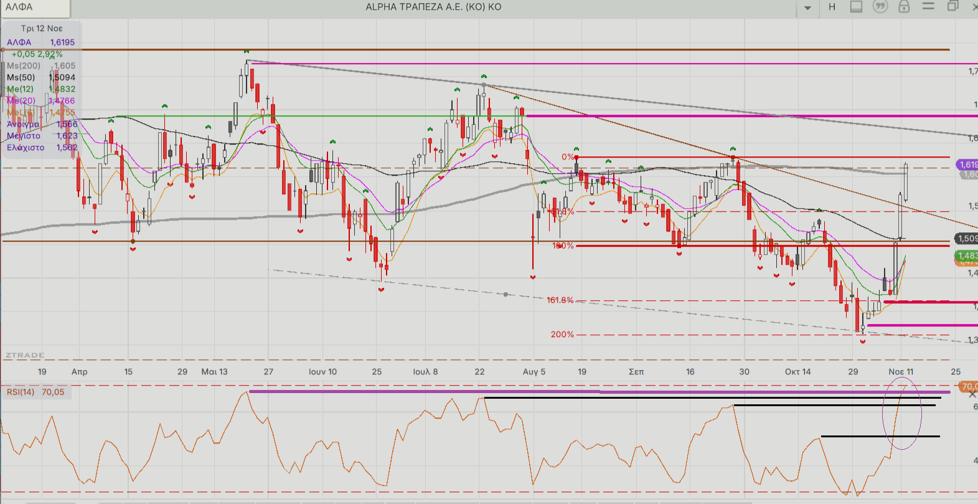Click the Νοε 11 date axis label

900,371
